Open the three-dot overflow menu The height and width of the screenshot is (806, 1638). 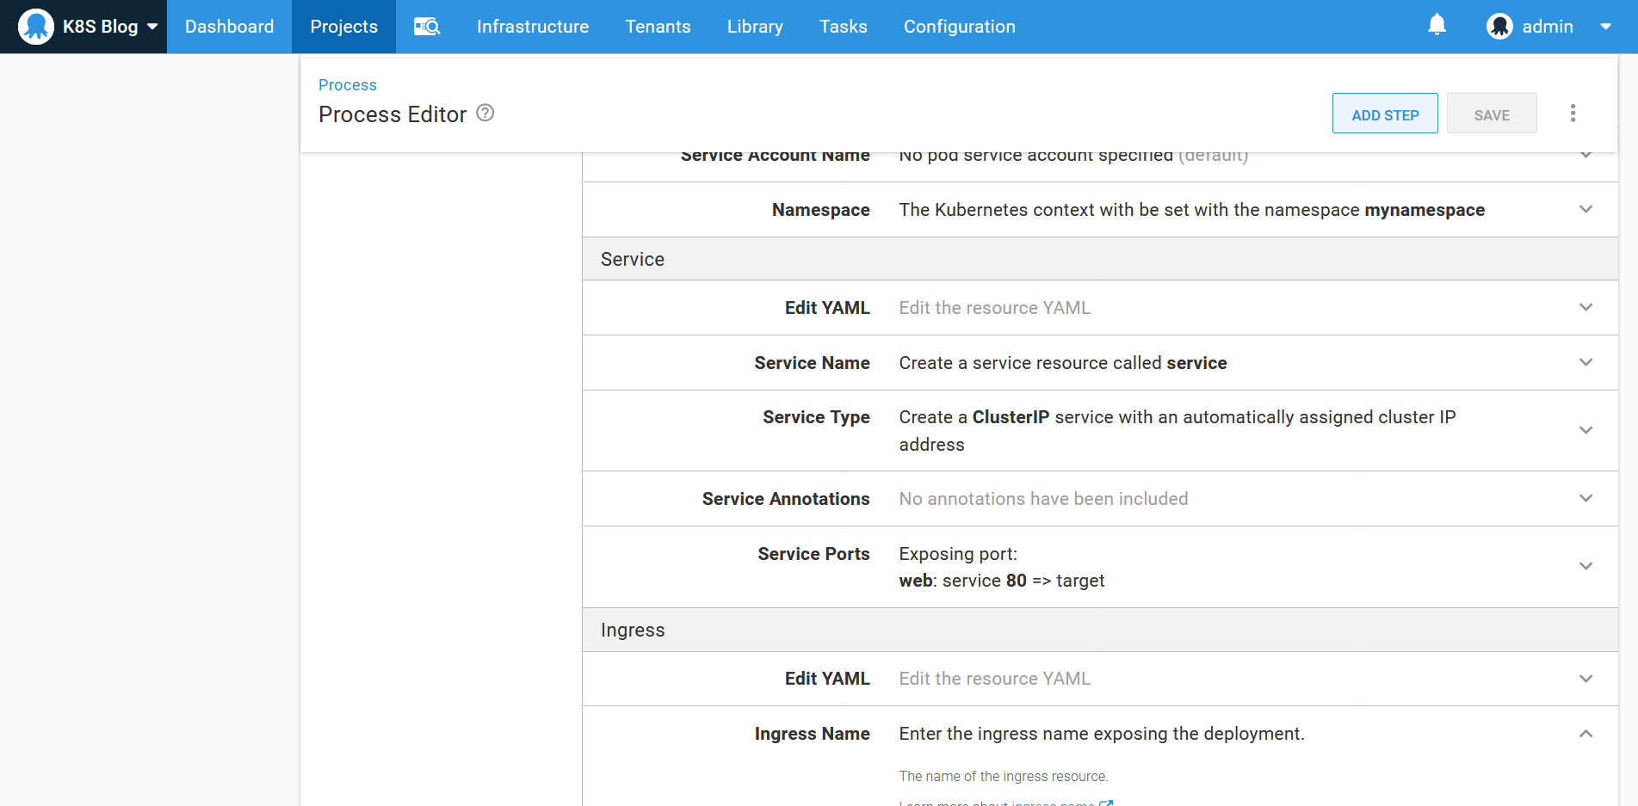pyautogui.click(x=1573, y=114)
